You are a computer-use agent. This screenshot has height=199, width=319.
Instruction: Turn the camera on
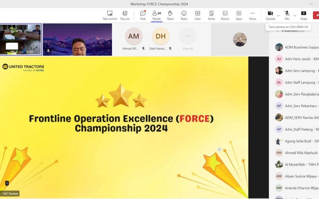pyautogui.click(x=270, y=15)
